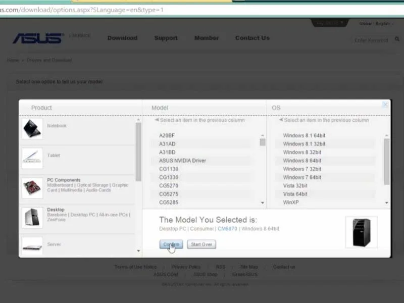Open the Home breadcrumb link
This screenshot has width=404, height=303.
click(13, 60)
